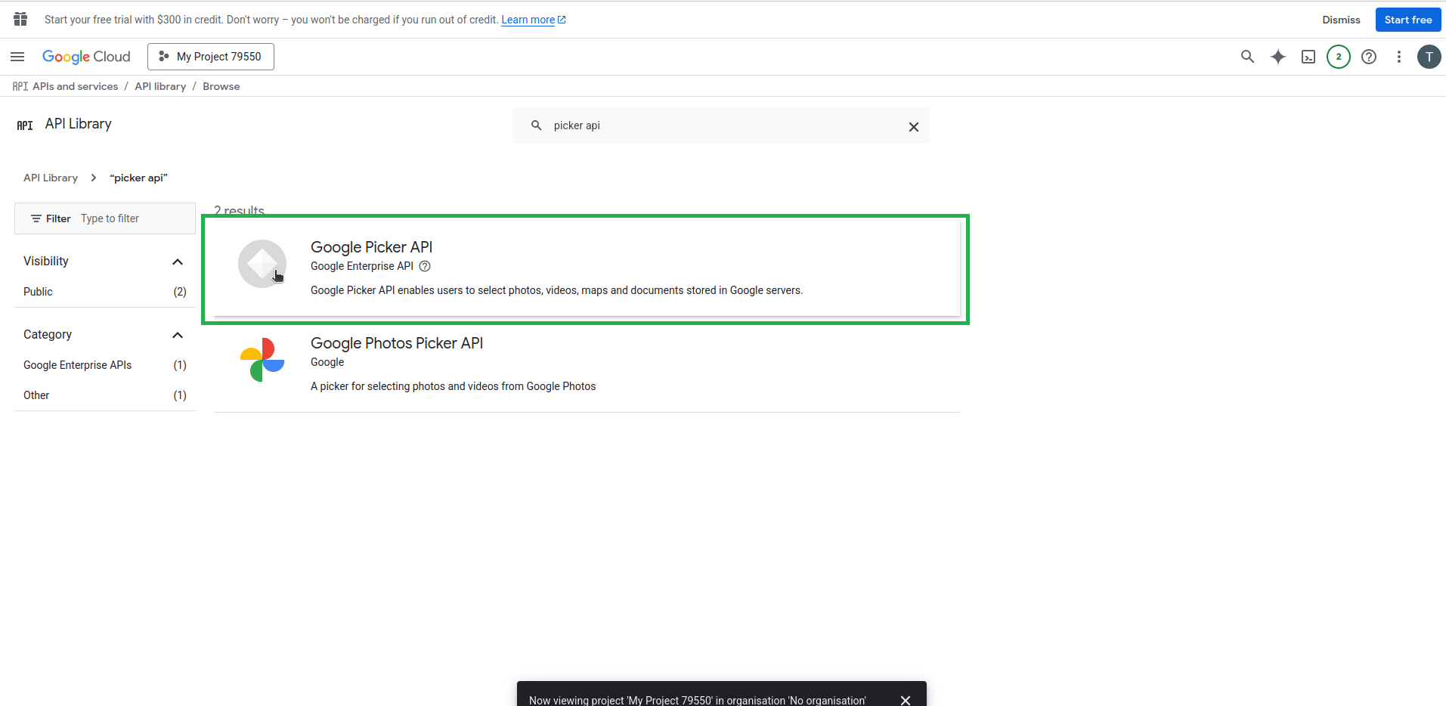Navigate to API library breadcrumb
The height and width of the screenshot is (706, 1446).
coord(160,86)
